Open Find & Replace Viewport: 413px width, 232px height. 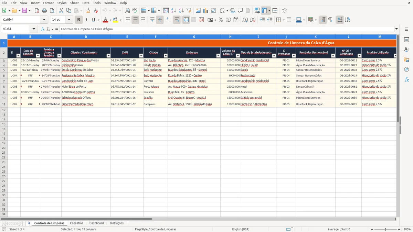[x=127, y=11]
